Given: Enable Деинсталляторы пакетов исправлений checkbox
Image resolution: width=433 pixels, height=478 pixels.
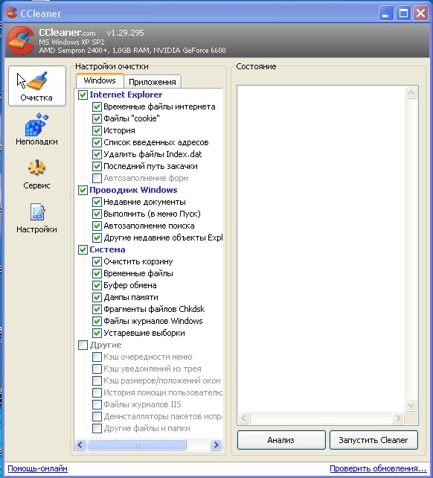Looking at the screenshot, I should [97, 416].
